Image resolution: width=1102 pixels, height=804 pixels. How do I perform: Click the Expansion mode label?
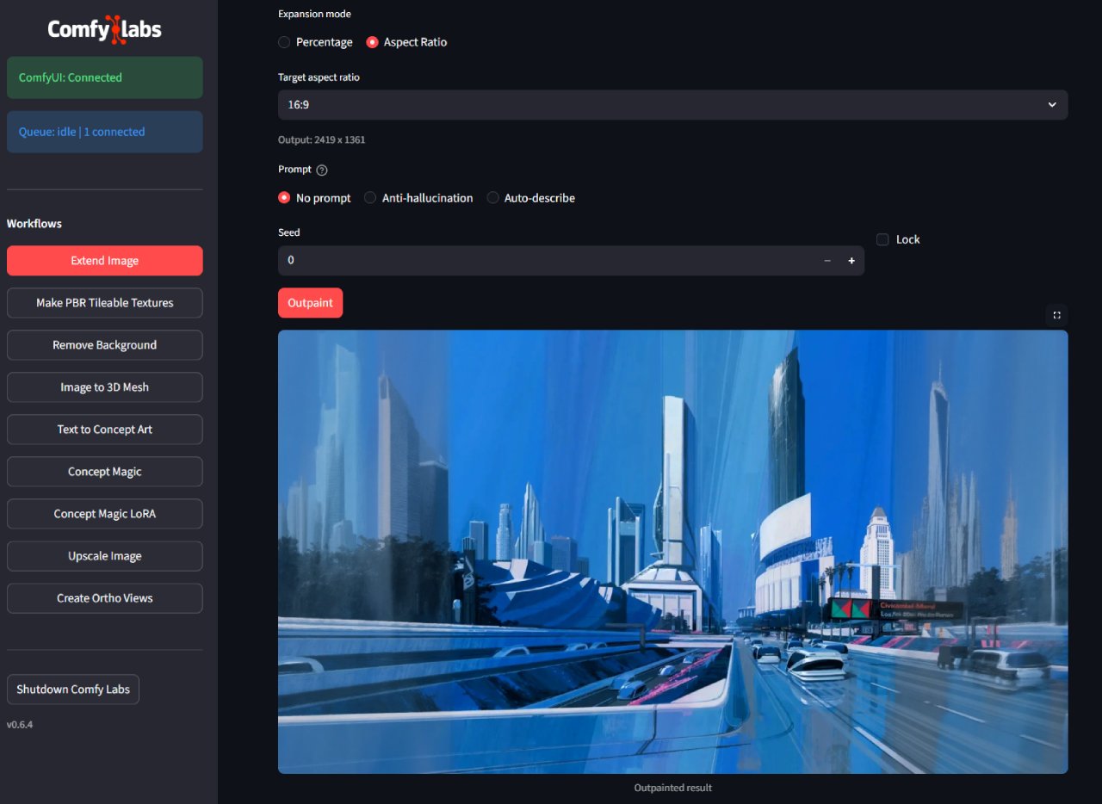point(314,14)
